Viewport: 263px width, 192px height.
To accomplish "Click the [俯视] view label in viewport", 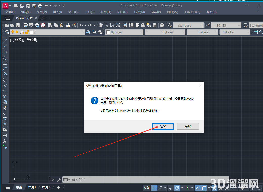I will point(19,40).
